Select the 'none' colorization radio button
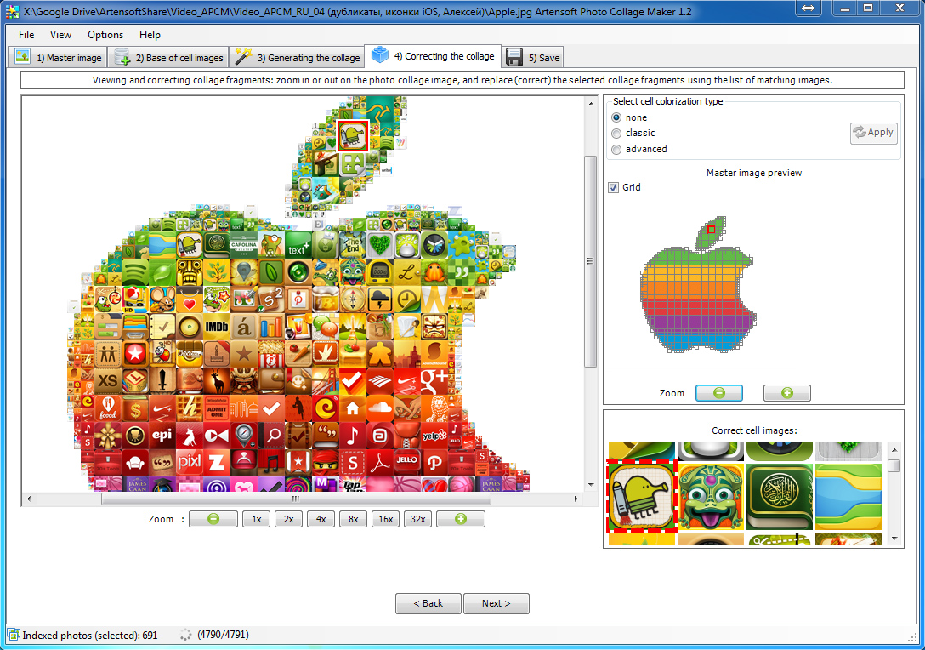The height and width of the screenshot is (650, 925). (616, 117)
